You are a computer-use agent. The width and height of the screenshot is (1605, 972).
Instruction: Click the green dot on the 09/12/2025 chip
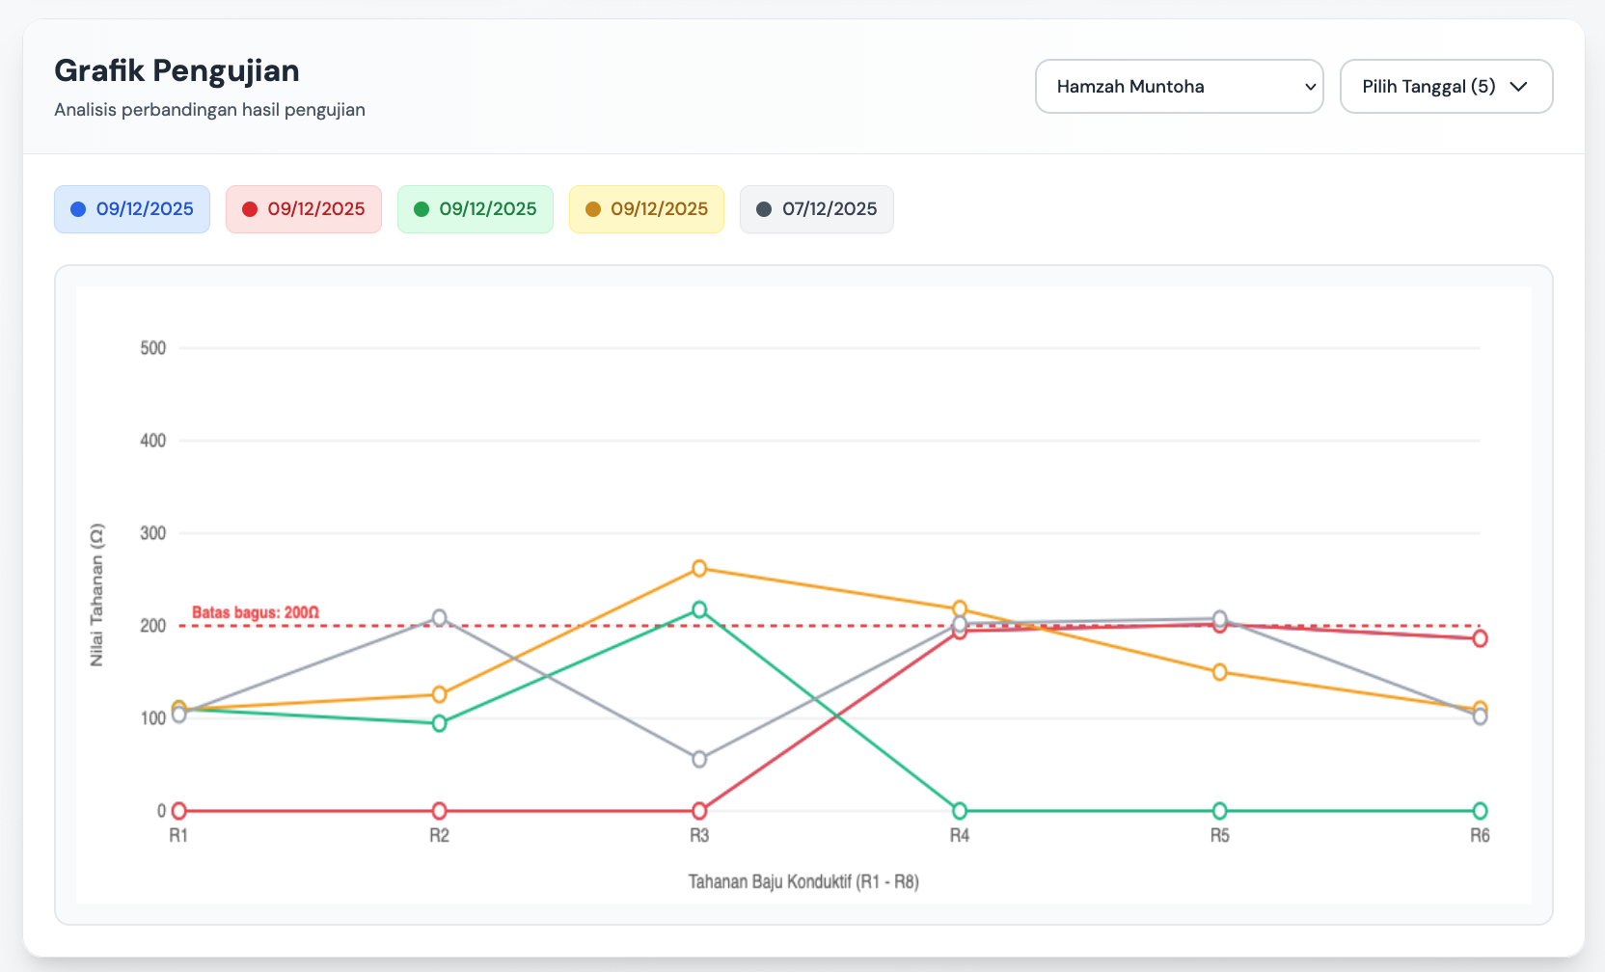click(x=422, y=208)
